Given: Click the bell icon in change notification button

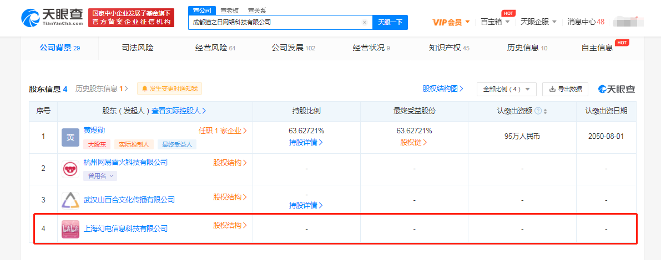Looking at the screenshot, I should pos(145,89).
